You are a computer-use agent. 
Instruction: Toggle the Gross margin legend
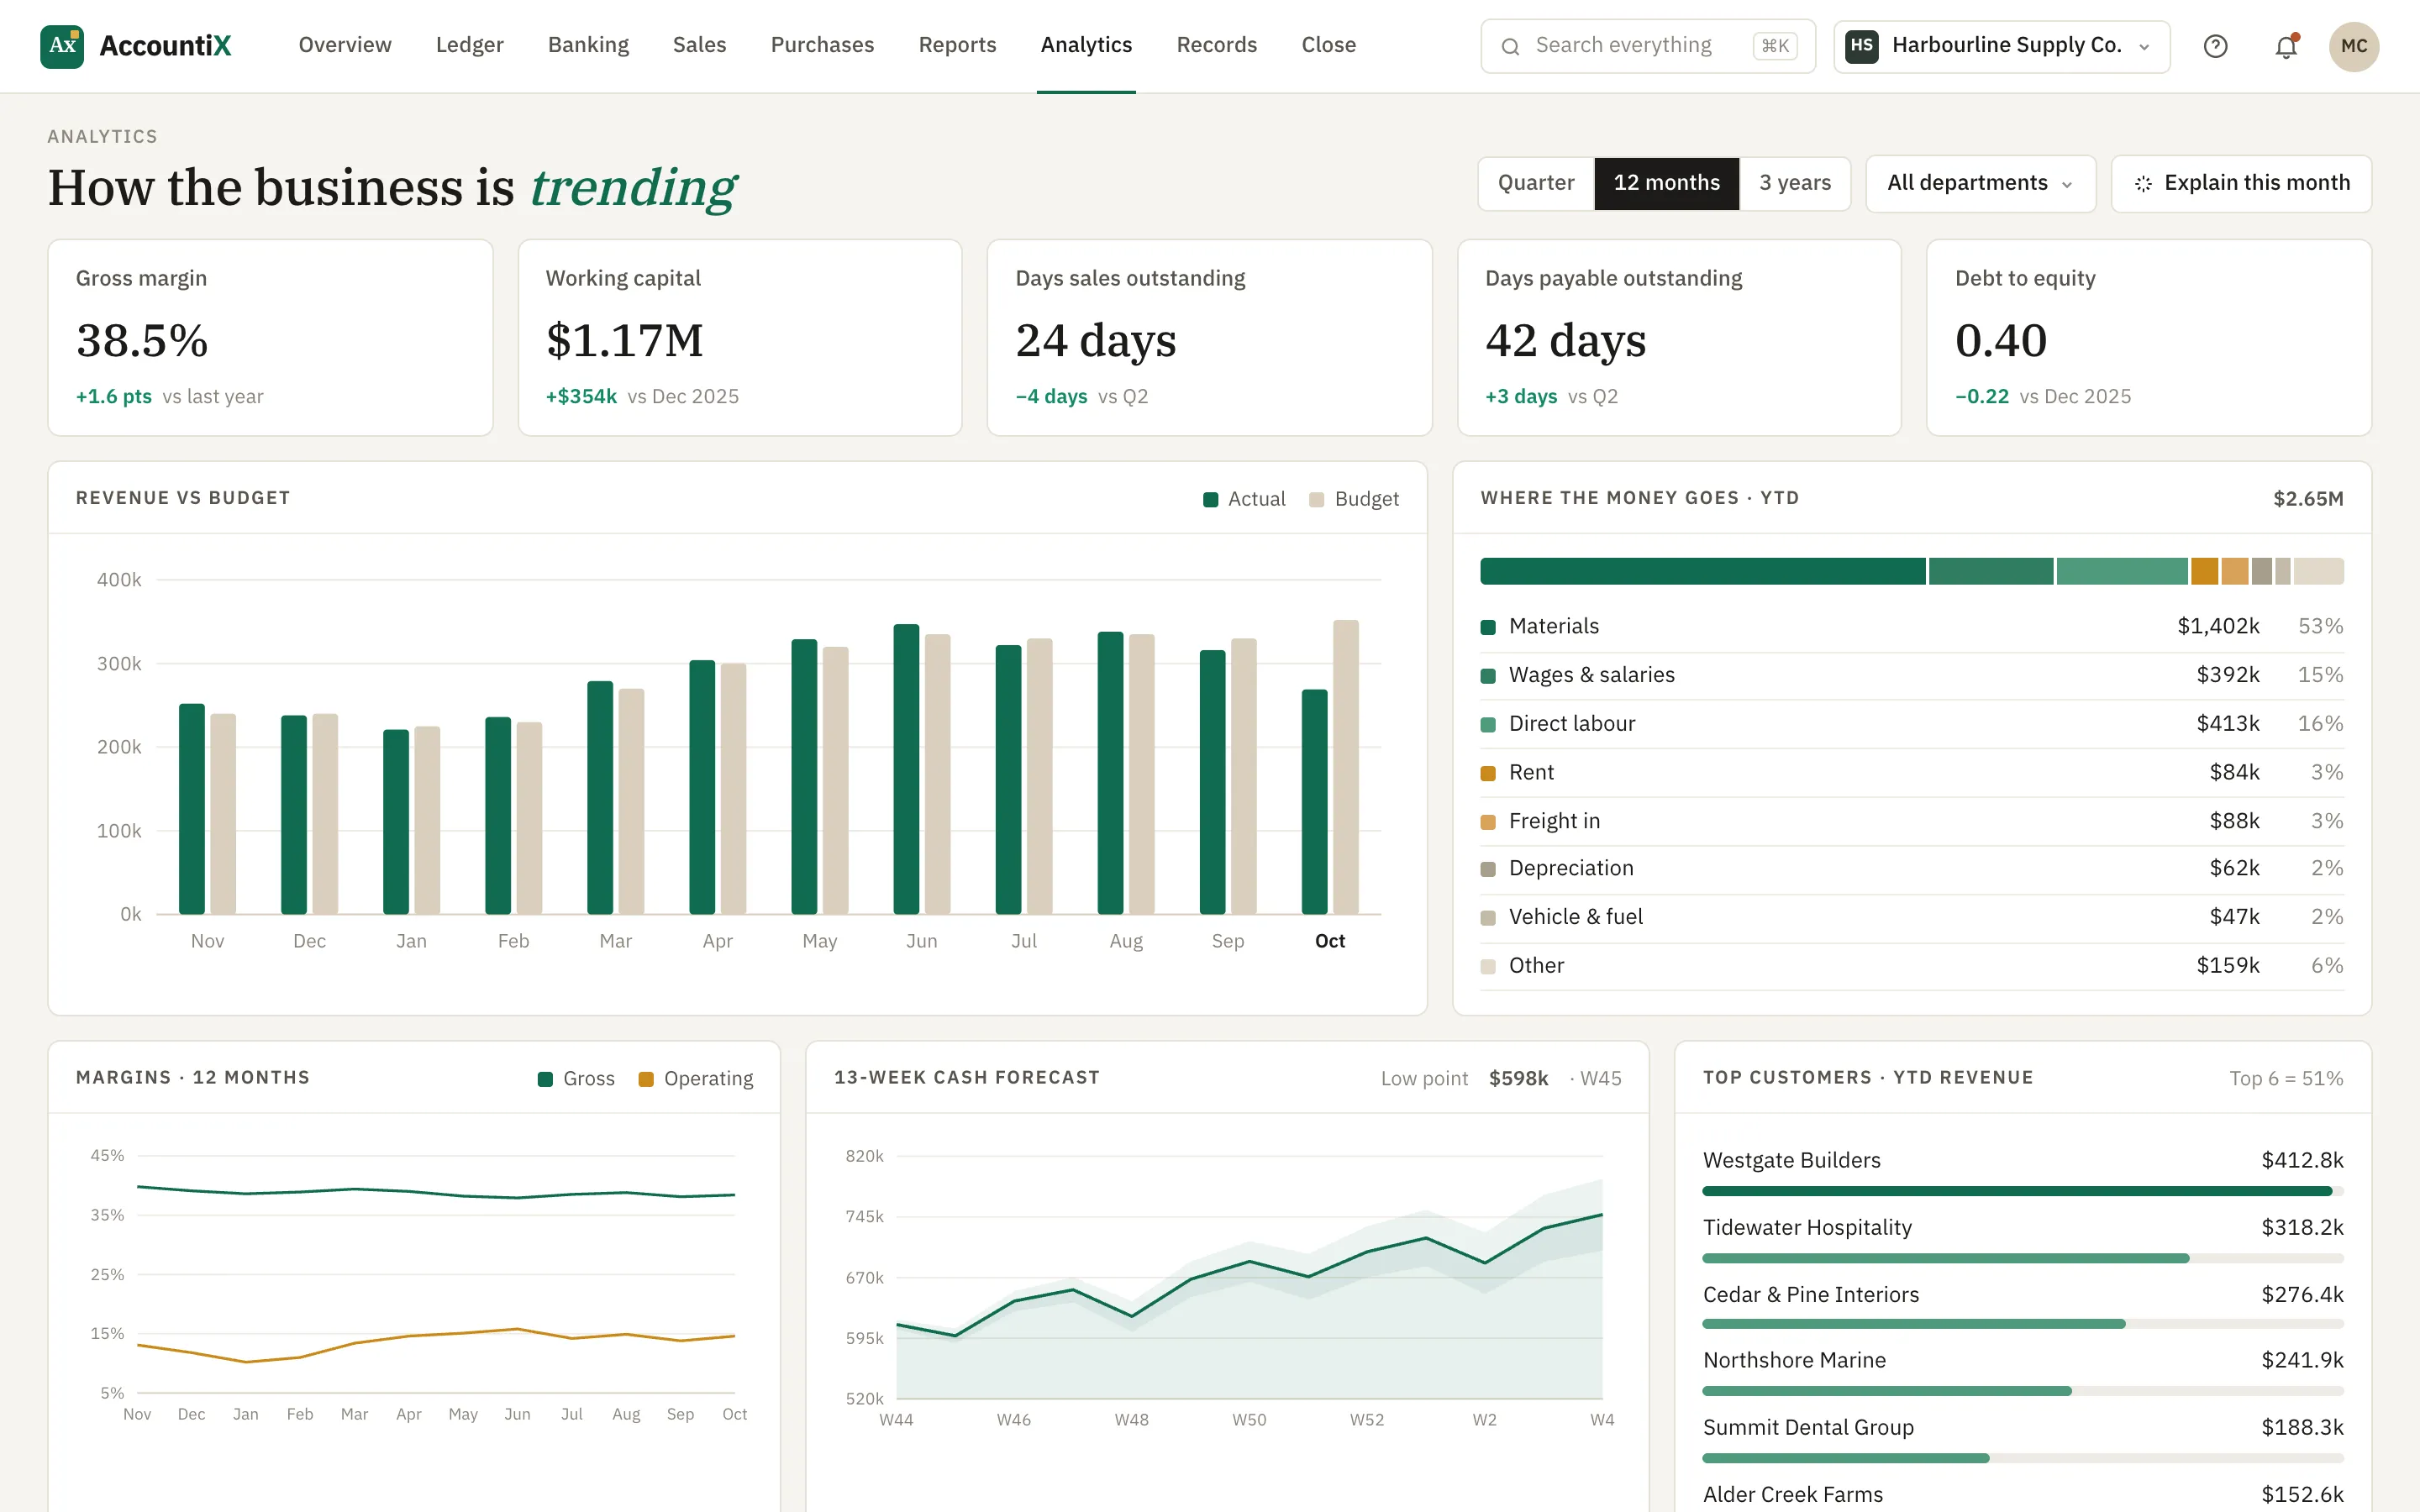pos(576,1079)
